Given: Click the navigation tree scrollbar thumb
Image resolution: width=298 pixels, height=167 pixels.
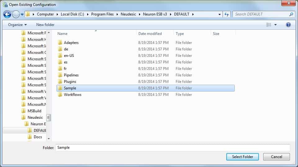Looking at the screenshot, I should pyautogui.click(x=49, y=118).
